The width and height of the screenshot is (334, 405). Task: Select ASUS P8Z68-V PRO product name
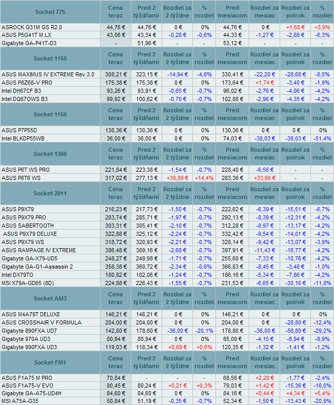pos(27,83)
